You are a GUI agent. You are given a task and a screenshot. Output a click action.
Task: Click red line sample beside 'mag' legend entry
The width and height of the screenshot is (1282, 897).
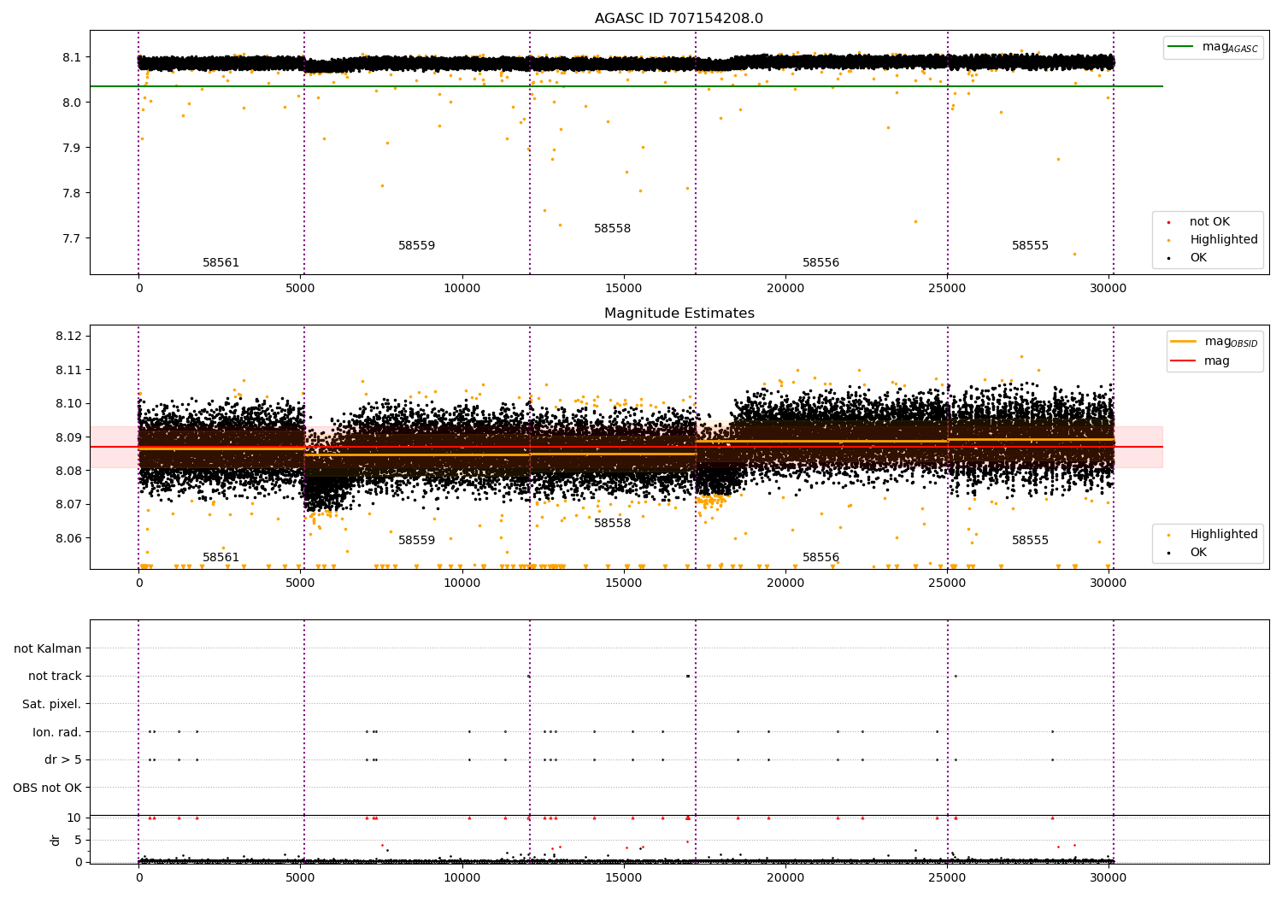click(x=1184, y=361)
